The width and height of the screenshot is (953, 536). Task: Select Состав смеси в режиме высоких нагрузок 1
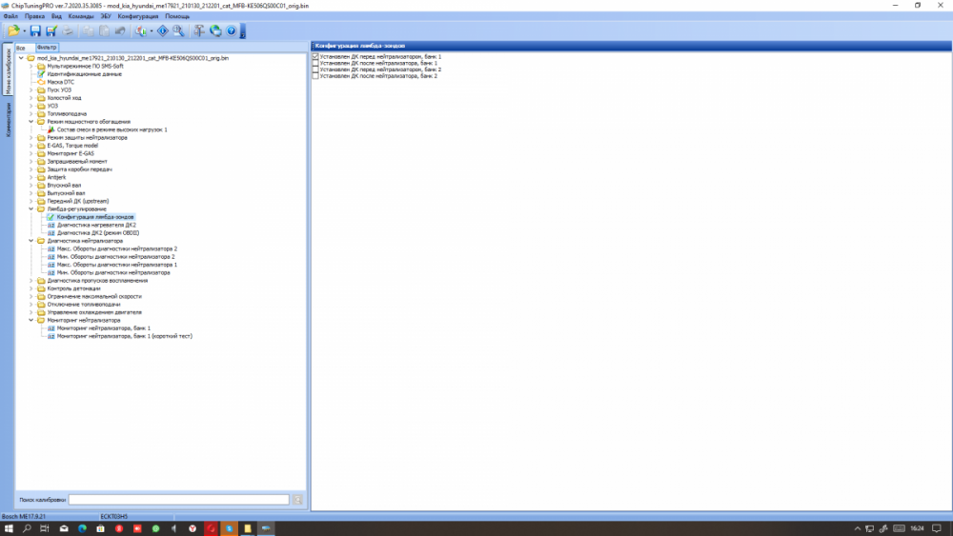(x=112, y=129)
